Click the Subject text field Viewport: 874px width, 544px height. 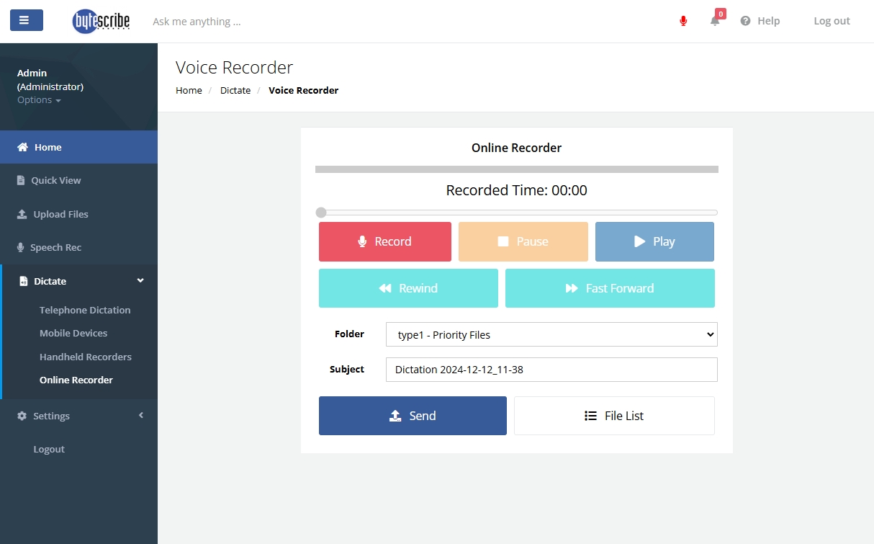551,370
